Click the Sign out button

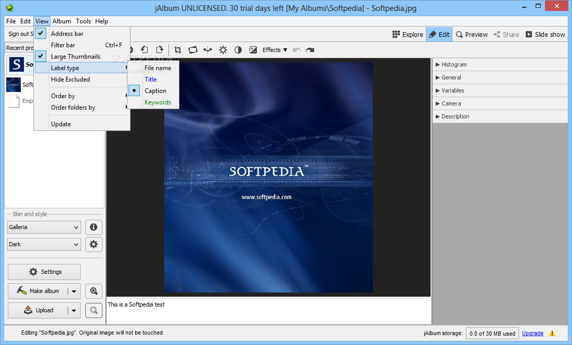coord(20,34)
